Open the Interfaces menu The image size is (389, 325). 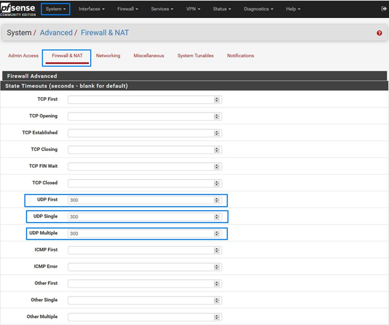(91, 9)
